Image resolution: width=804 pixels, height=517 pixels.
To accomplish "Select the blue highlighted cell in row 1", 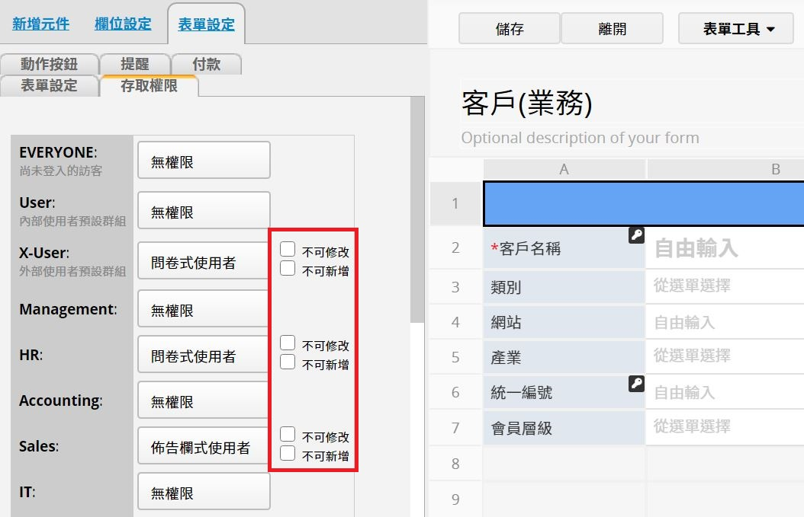I will tap(643, 203).
